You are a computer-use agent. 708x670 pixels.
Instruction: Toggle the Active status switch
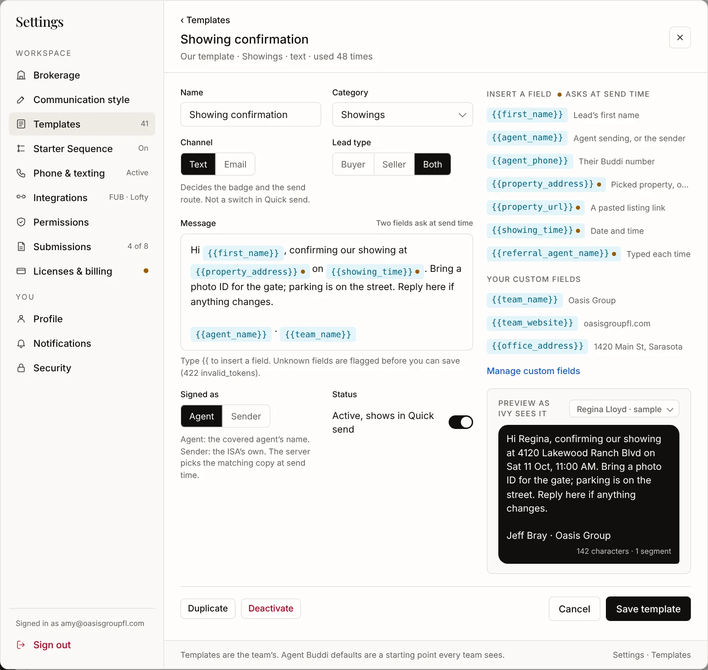tap(461, 422)
